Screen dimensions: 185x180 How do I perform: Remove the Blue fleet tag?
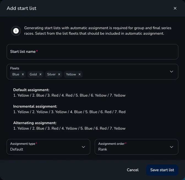coord(23,74)
